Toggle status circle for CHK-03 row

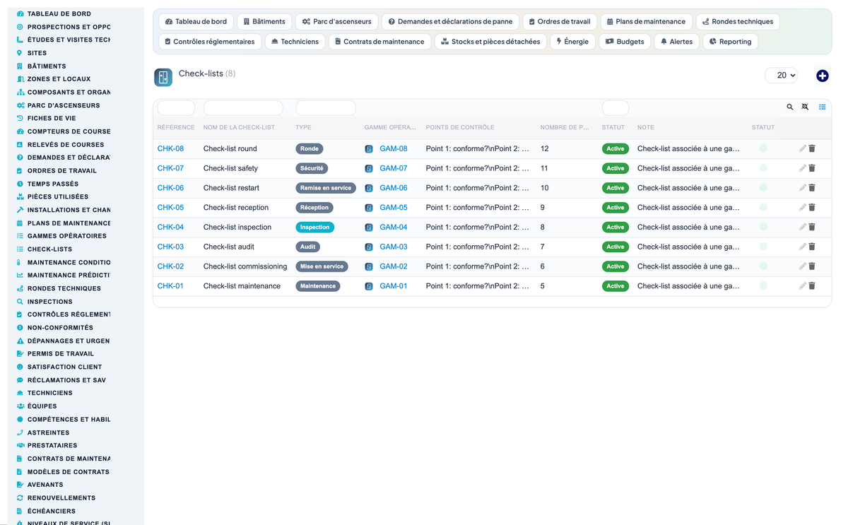[763, 247]
